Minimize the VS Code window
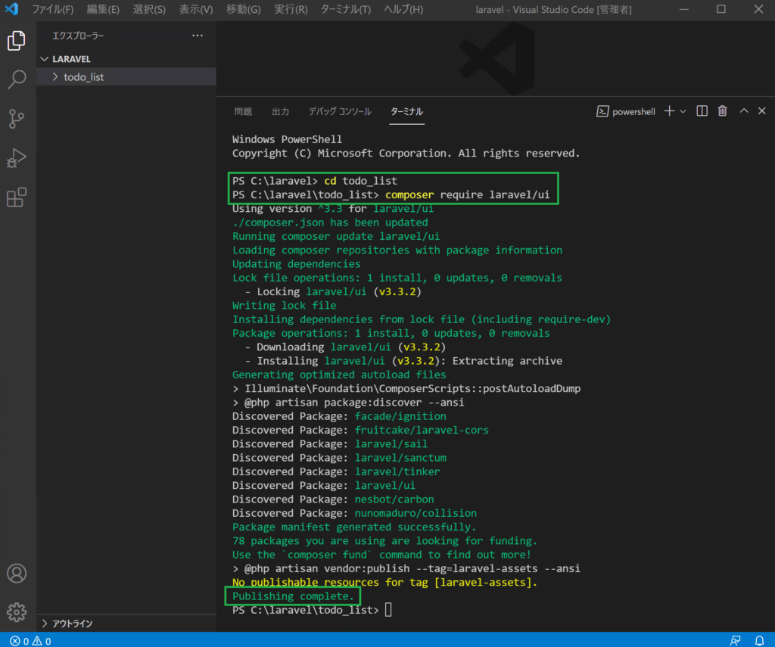775x647 pixels. pos(684,9)
